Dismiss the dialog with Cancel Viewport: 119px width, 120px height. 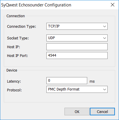coord(102,112)
